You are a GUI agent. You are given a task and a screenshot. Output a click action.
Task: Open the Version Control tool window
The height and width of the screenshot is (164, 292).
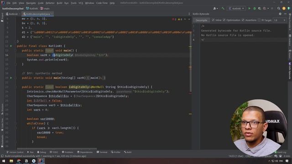tap(15, 152)
